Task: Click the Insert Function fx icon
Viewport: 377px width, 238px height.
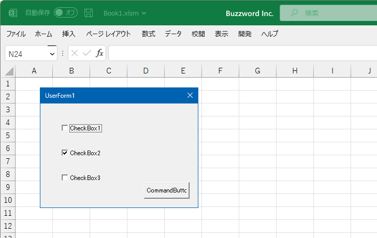Action: tap(99, 53)
